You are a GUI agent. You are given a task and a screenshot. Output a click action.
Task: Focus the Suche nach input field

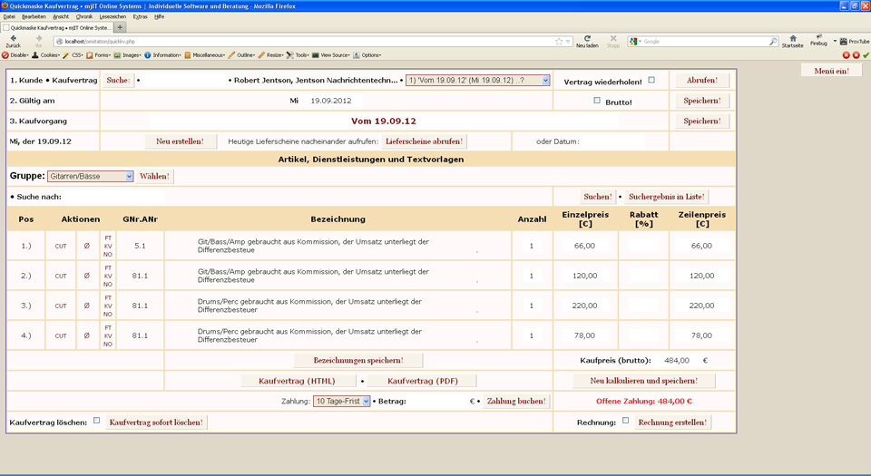[114, 197]
